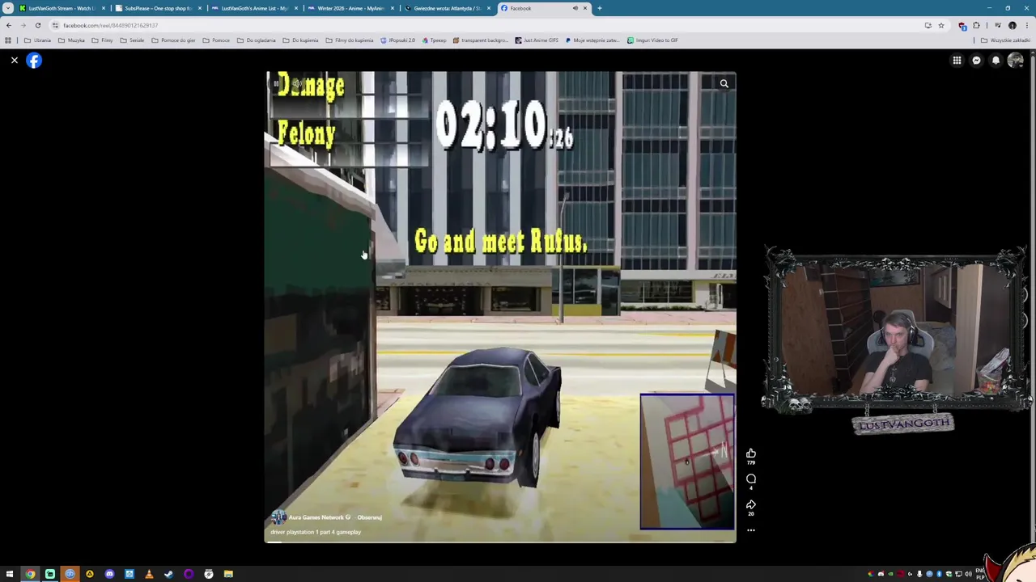Open the Imgur Video to GIF bookmark
This screenshot has width=1036, height=582.
pos(652,40)
